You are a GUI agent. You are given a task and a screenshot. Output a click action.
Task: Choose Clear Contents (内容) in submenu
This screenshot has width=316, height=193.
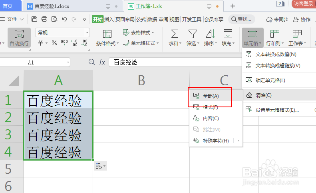216,118
